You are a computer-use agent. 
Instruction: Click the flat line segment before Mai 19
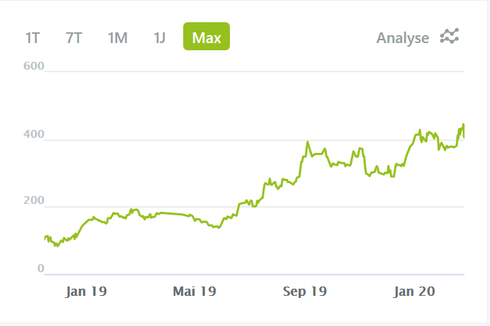[172, 214]
